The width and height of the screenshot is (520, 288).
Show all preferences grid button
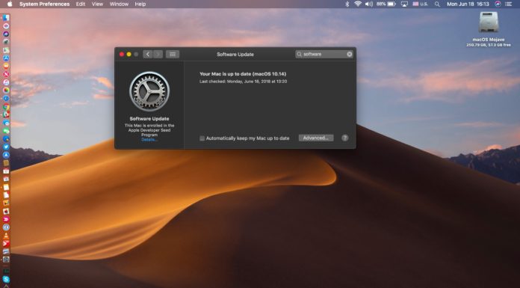point(173,54)
